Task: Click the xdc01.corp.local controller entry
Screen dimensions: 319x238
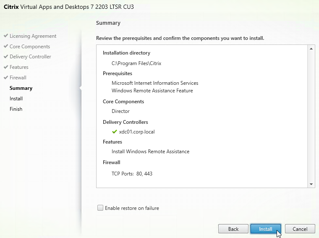Action: (137, 132)
